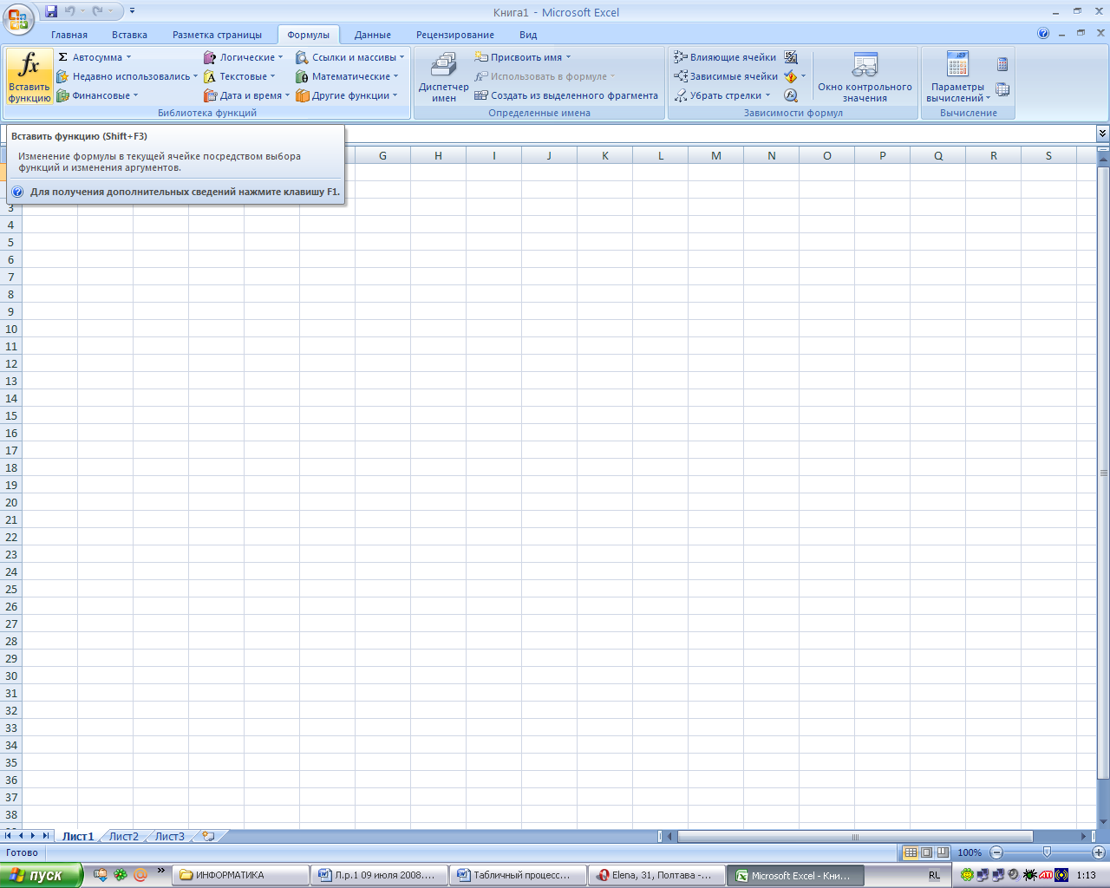
Task: Open the round Office button menu
Action: coord(17,17)
